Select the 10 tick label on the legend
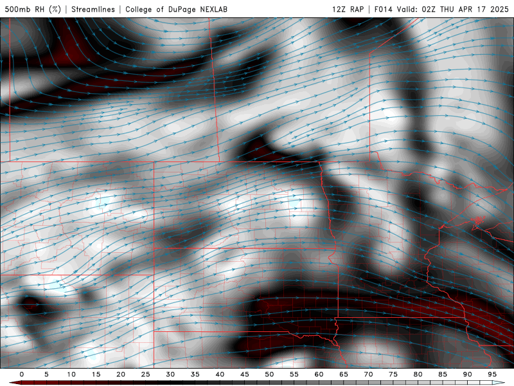Image resolution: width=514 pixels, height=386 pixels. [71, 374]
